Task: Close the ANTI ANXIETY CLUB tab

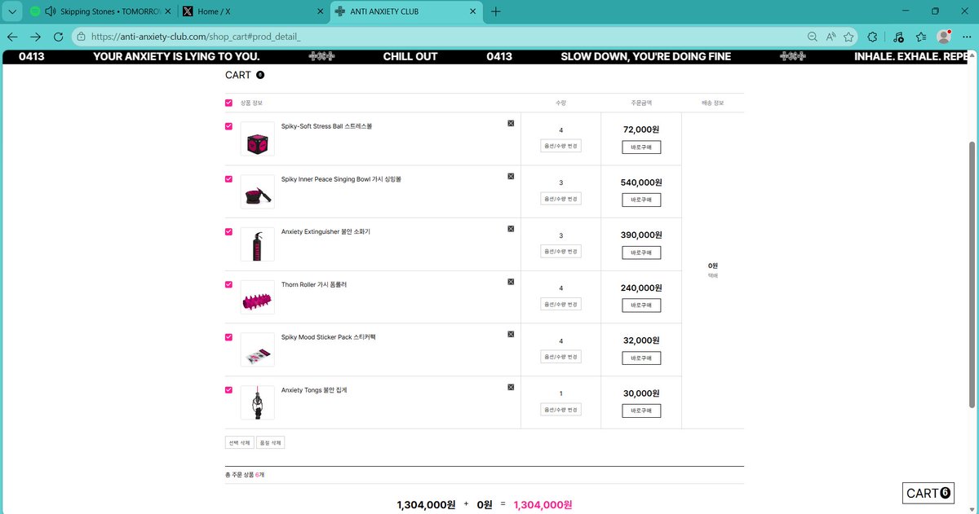Action: [x=472, y=11]
